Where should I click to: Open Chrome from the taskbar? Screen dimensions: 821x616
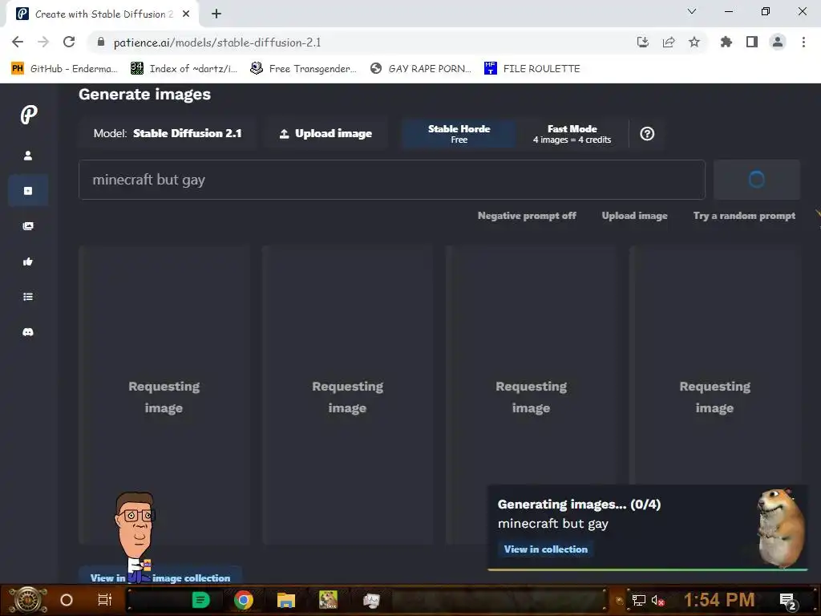click(x=244, y=600)
